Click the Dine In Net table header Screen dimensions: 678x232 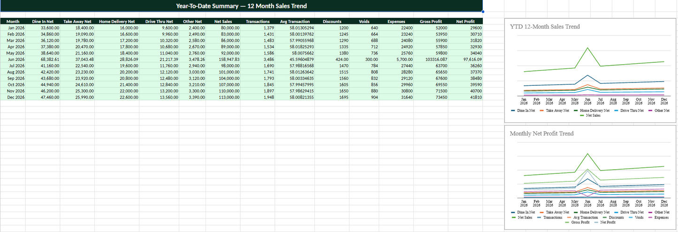click(x=43, y=22)
